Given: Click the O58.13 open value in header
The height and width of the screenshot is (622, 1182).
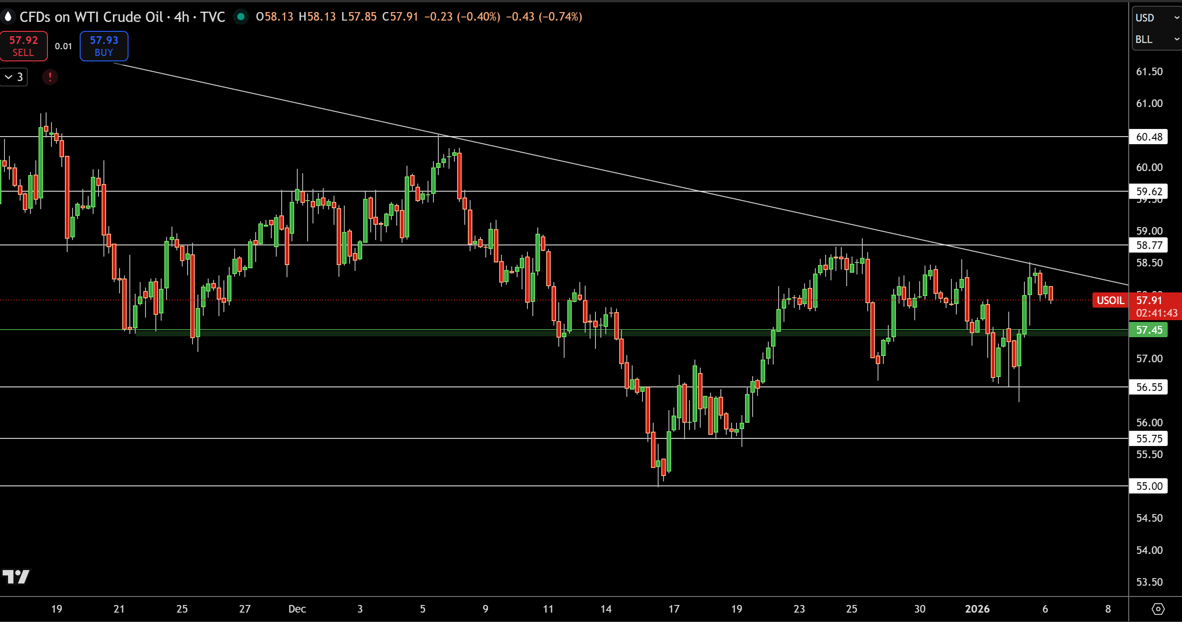Looking at the screenshot, I should (x=274, y=17).
